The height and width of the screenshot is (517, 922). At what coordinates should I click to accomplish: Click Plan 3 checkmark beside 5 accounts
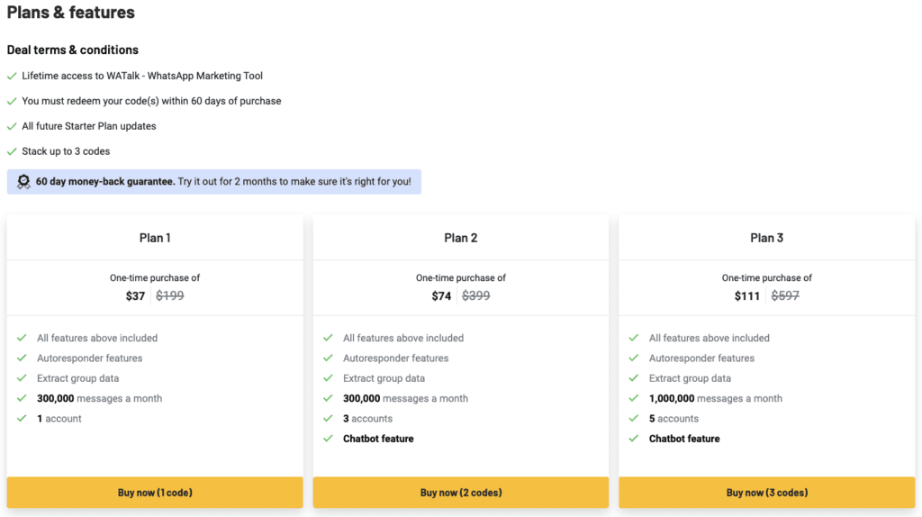click(634, 418)
